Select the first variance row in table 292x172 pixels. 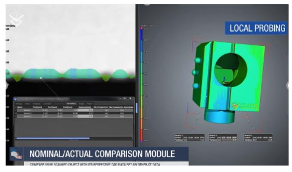click(x=74, y=110)
